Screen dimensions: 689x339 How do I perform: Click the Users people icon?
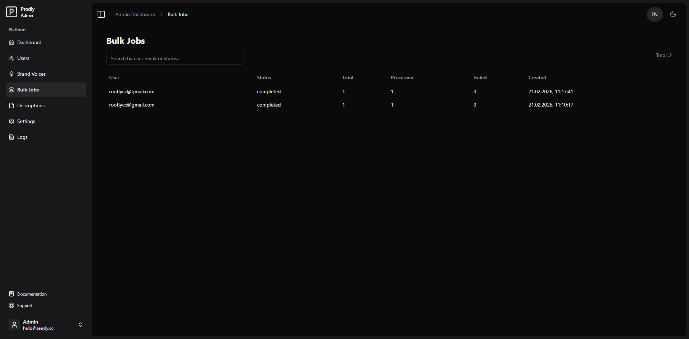pos(11,58)
